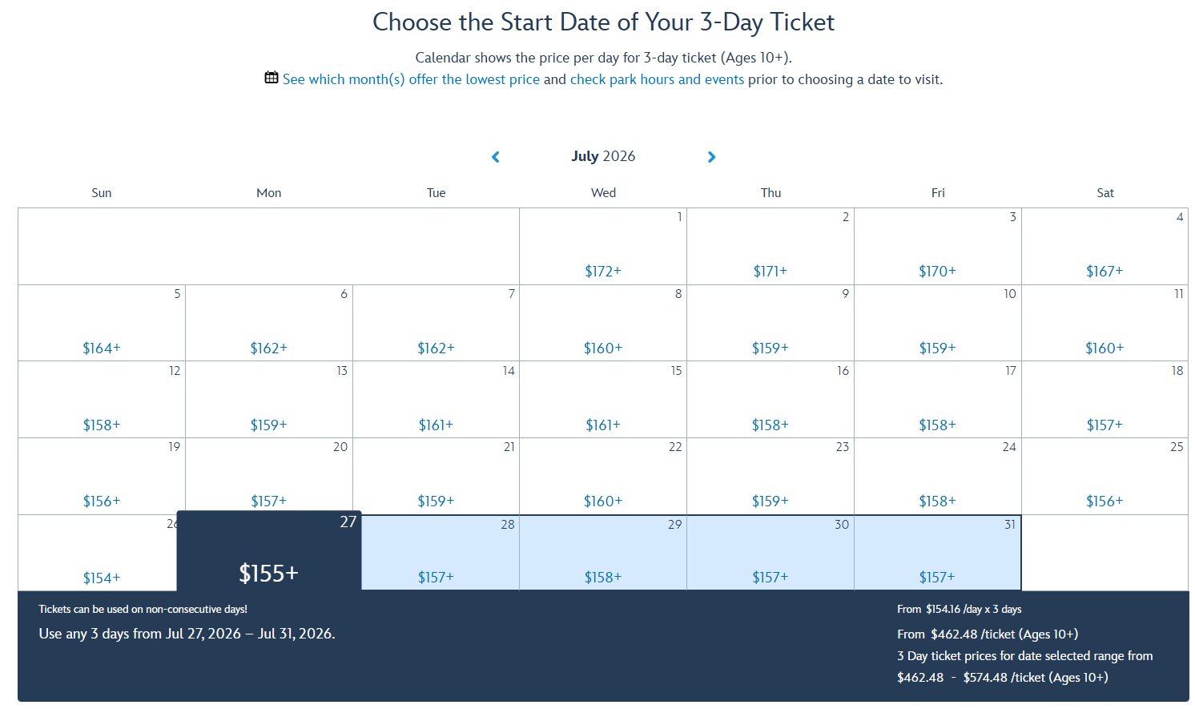1195x709 pixels.
Task: Select Saturday July 25 at $156+
Action: pos(1104,477)
